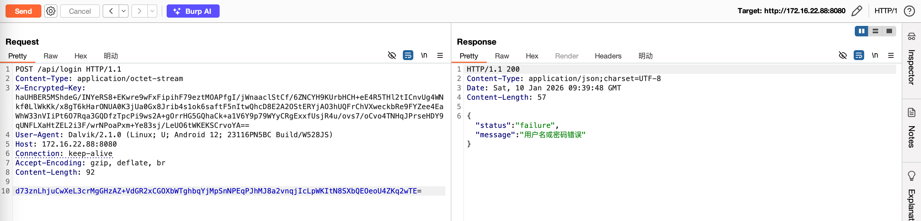Click the edit target pencil icon
This screenshot has height=221, width=921.
click(857, 11)
